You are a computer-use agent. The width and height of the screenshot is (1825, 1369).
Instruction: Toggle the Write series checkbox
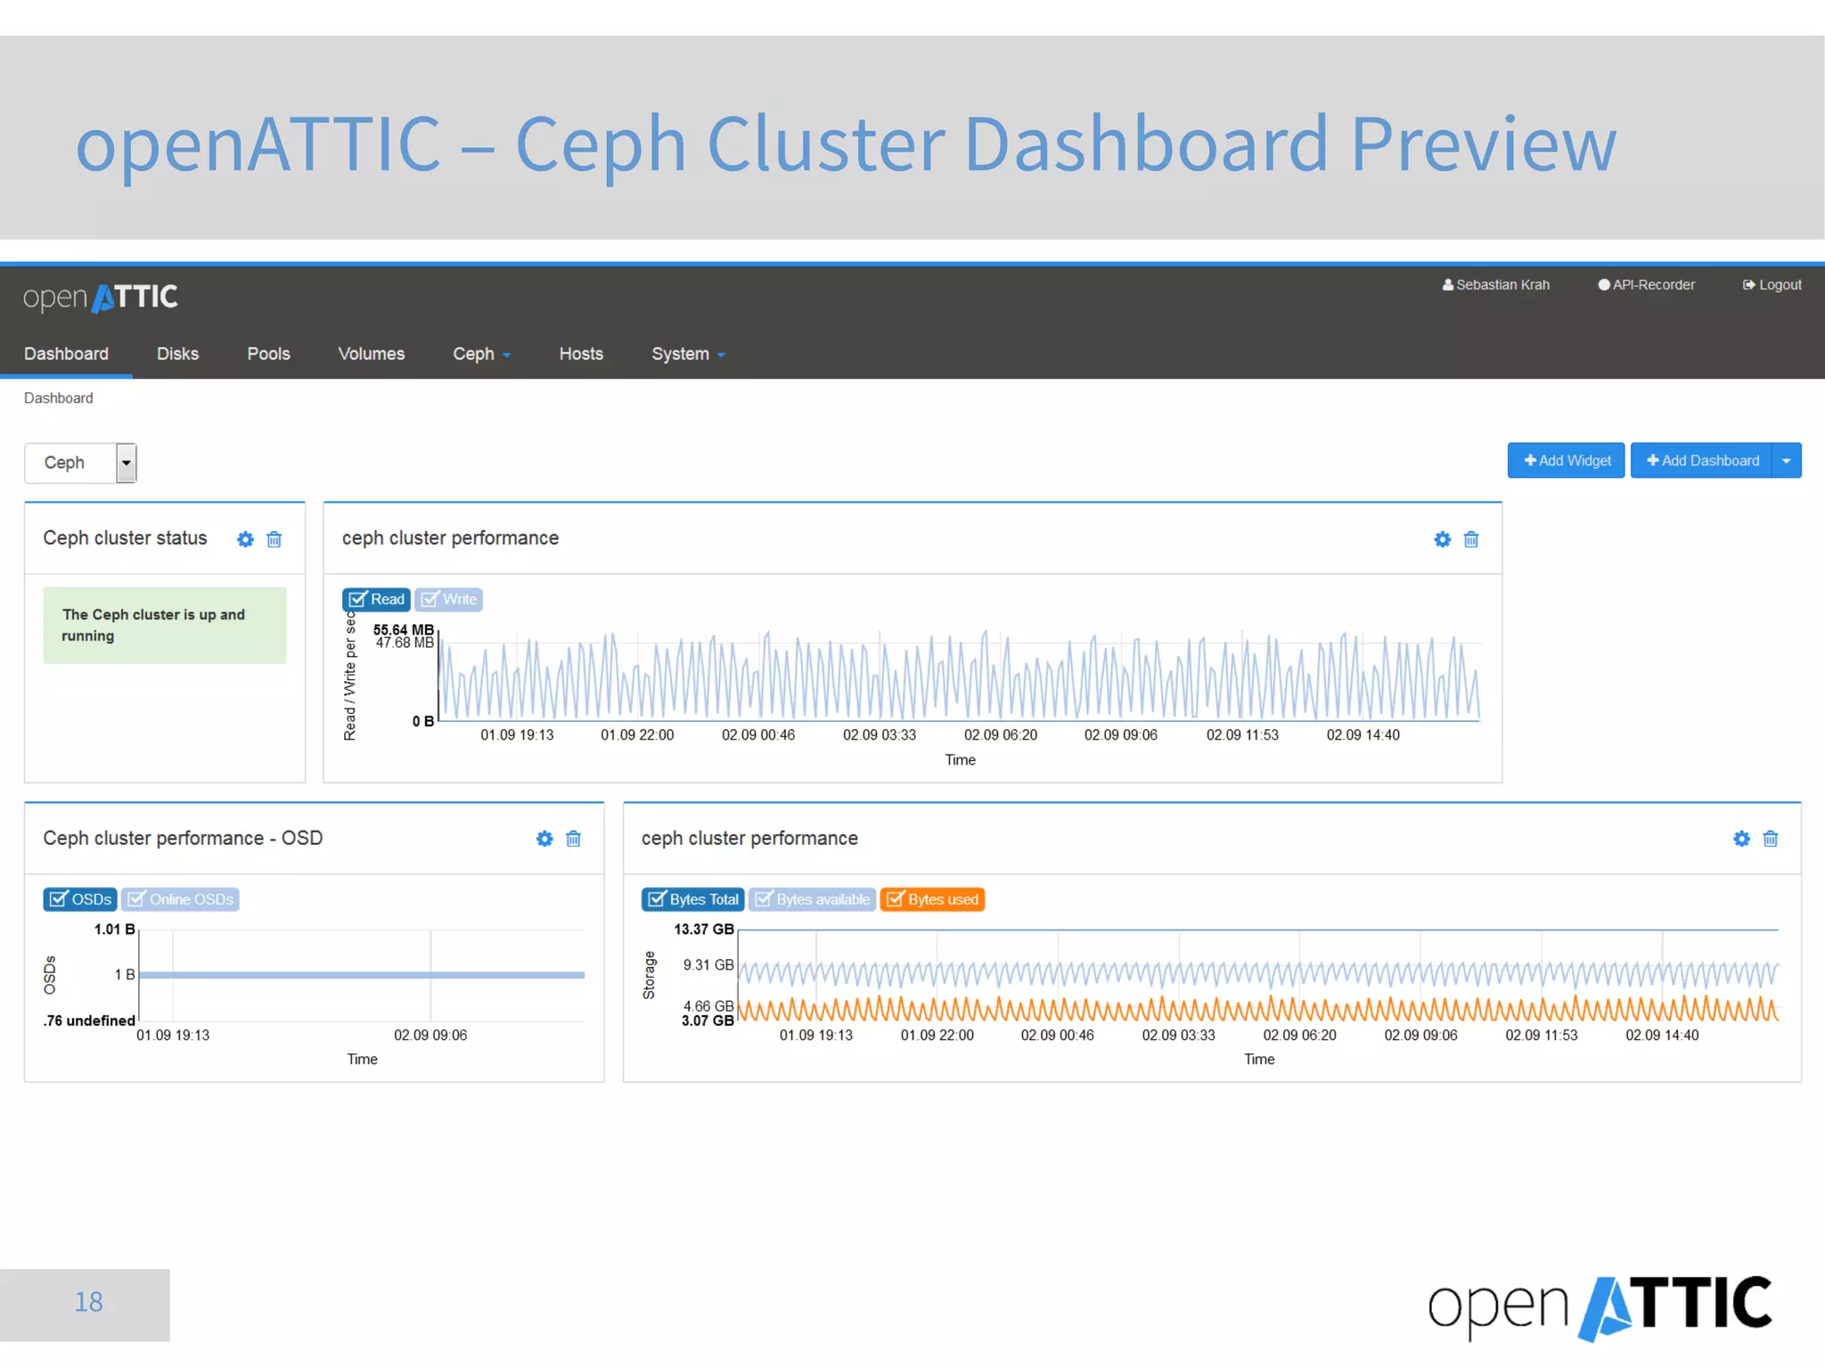(448, 600)
